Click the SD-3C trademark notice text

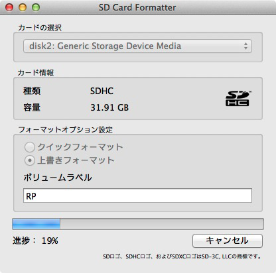tap(182, 256)
